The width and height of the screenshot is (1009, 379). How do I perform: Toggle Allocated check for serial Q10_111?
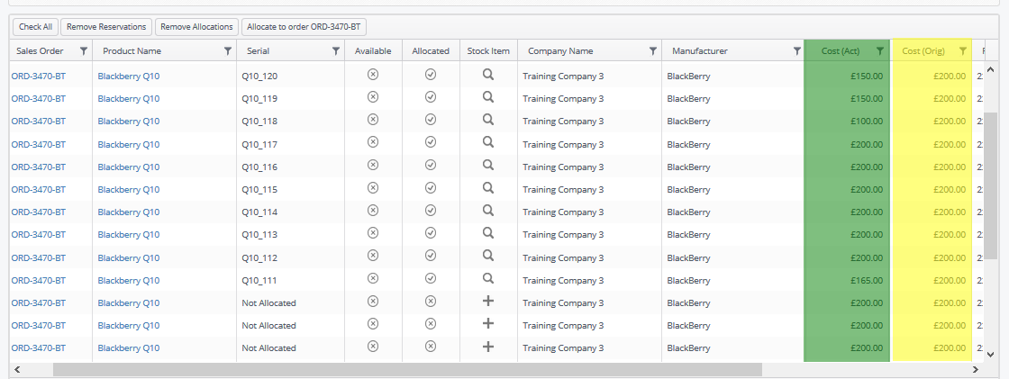tap(431, 278)
